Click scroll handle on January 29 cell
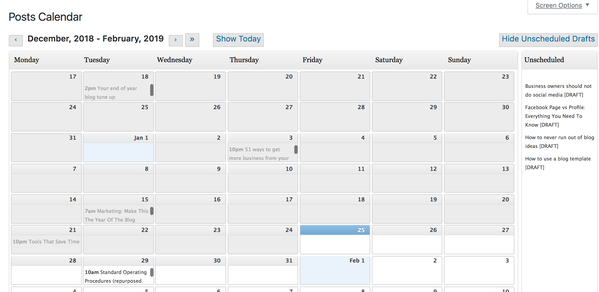Image resolution: width=599 pixels, height=292 pixels. [x=152, y=272]
